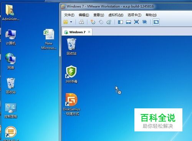This screenshot has width=192, height=141.
Task: Select the DiskGenius shortcut in the VM
Action: [x=71, y=105]
